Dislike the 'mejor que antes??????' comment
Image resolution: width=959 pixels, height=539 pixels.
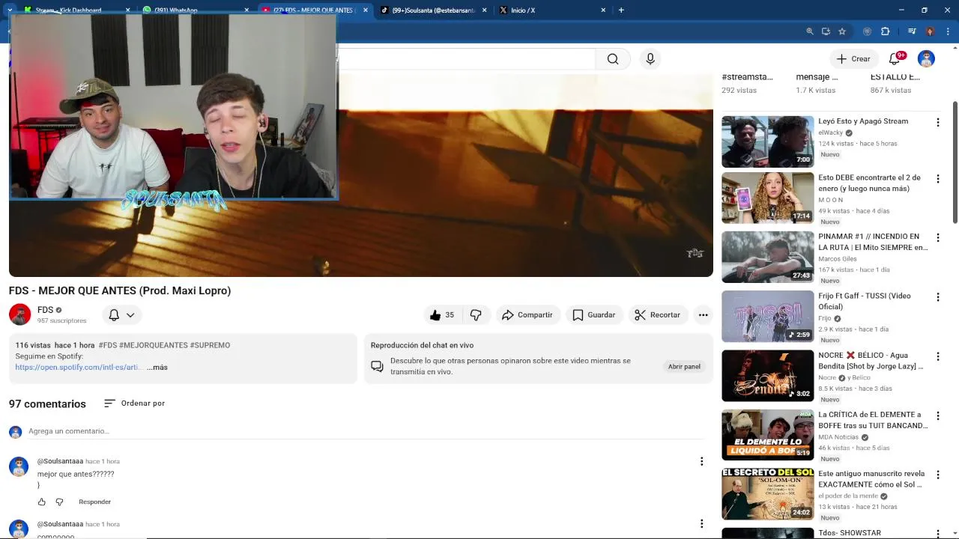[60, 502]
